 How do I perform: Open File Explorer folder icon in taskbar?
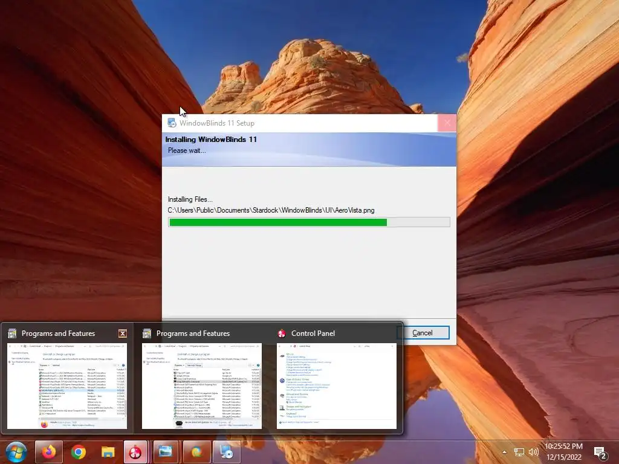pyautogui.click(x=108, y=452)
